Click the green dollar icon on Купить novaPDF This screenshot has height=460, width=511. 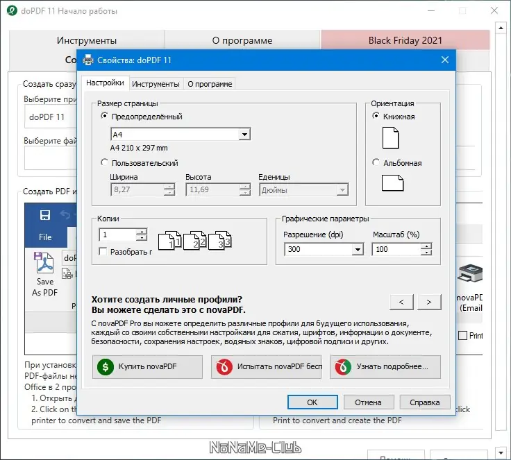106,367
